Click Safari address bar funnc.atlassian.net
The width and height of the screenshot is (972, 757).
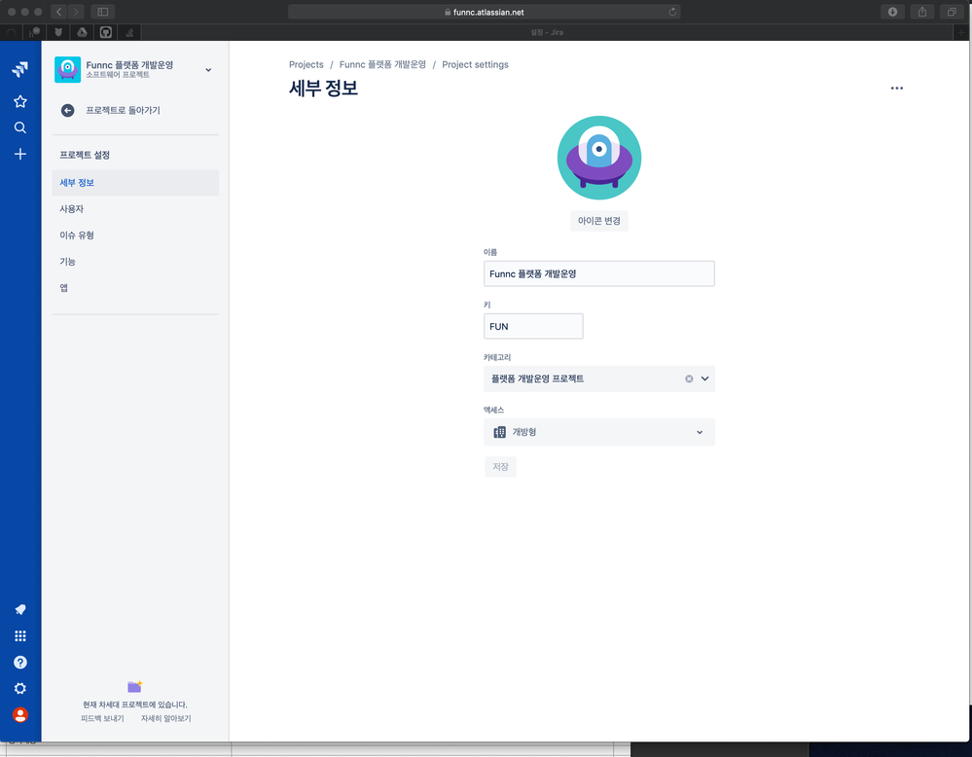[x=485, y=12]
